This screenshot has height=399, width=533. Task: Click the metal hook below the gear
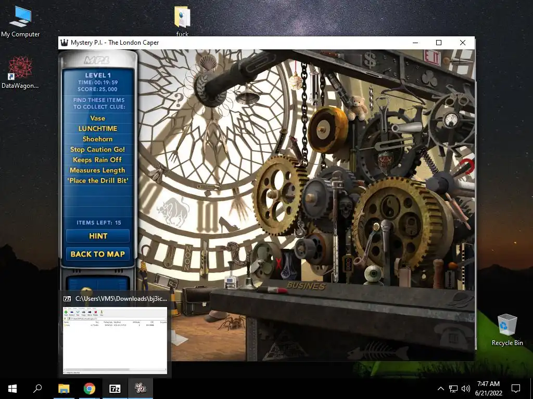(300, 229)
